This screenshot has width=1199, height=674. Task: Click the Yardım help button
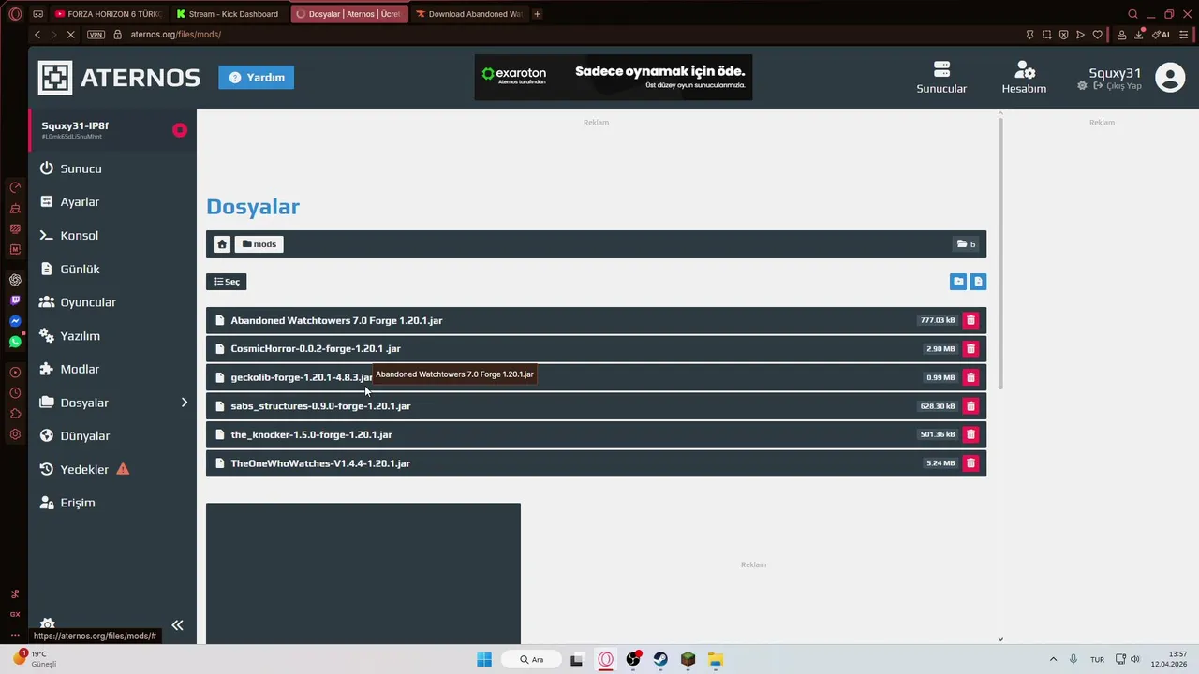click(x=257, y=78)
